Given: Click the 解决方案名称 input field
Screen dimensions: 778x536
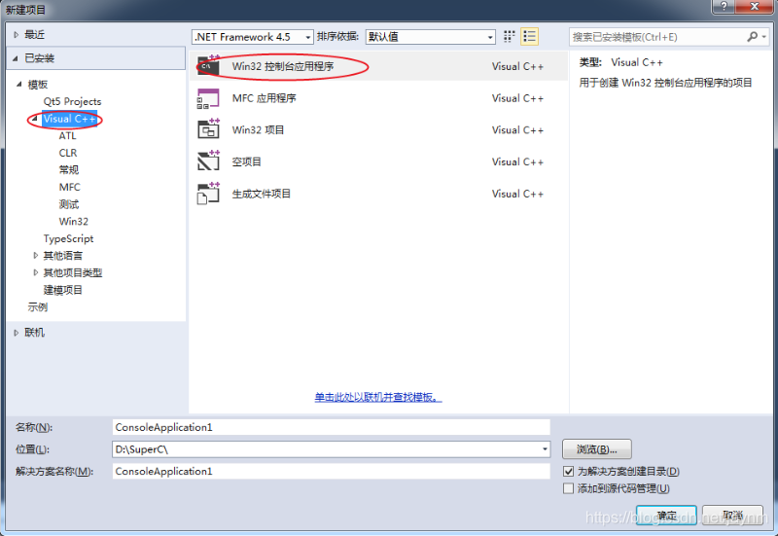Looking at the screenshot, I should coord(331,471).
